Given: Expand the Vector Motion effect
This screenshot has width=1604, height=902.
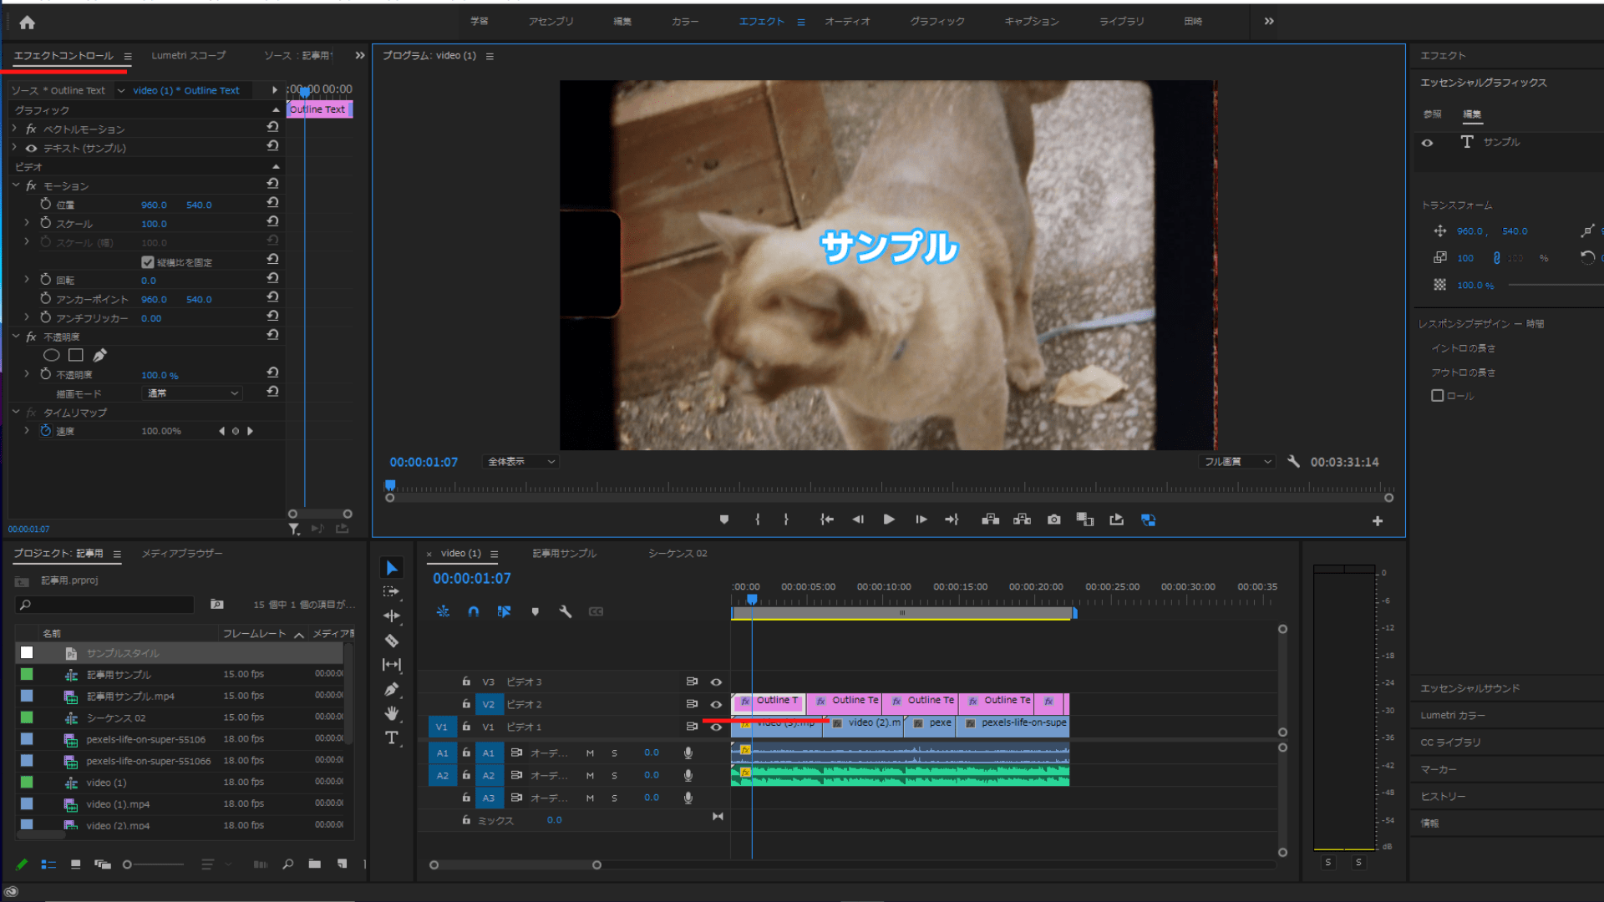Looking at the screenshot, I should coord(14,129).
